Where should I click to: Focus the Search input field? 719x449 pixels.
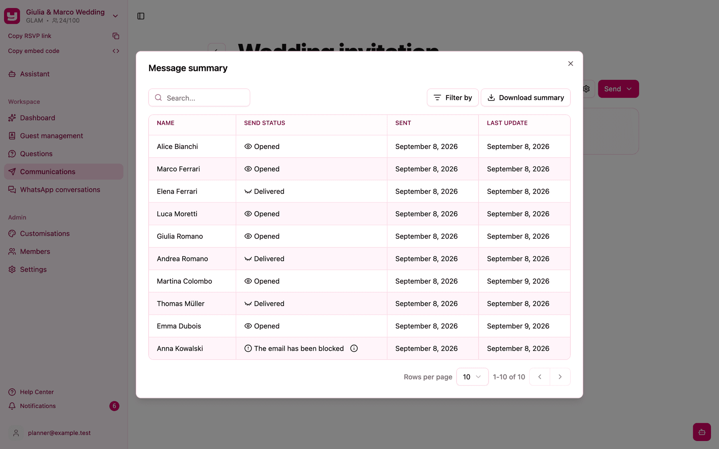point(199,98)
